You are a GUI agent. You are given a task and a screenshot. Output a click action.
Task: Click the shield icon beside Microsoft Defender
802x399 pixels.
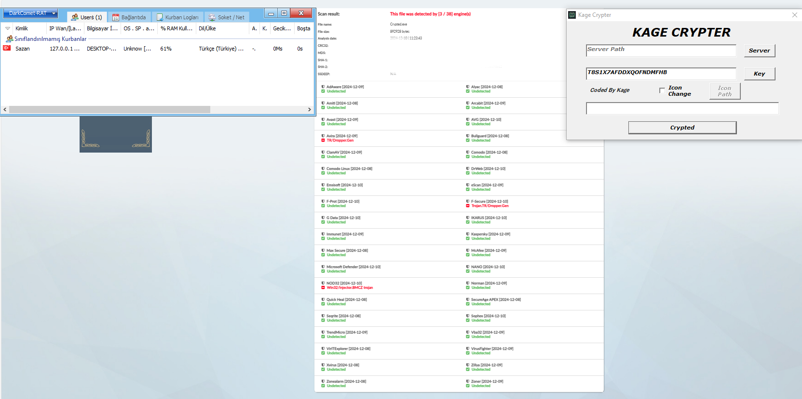point(323,267)
